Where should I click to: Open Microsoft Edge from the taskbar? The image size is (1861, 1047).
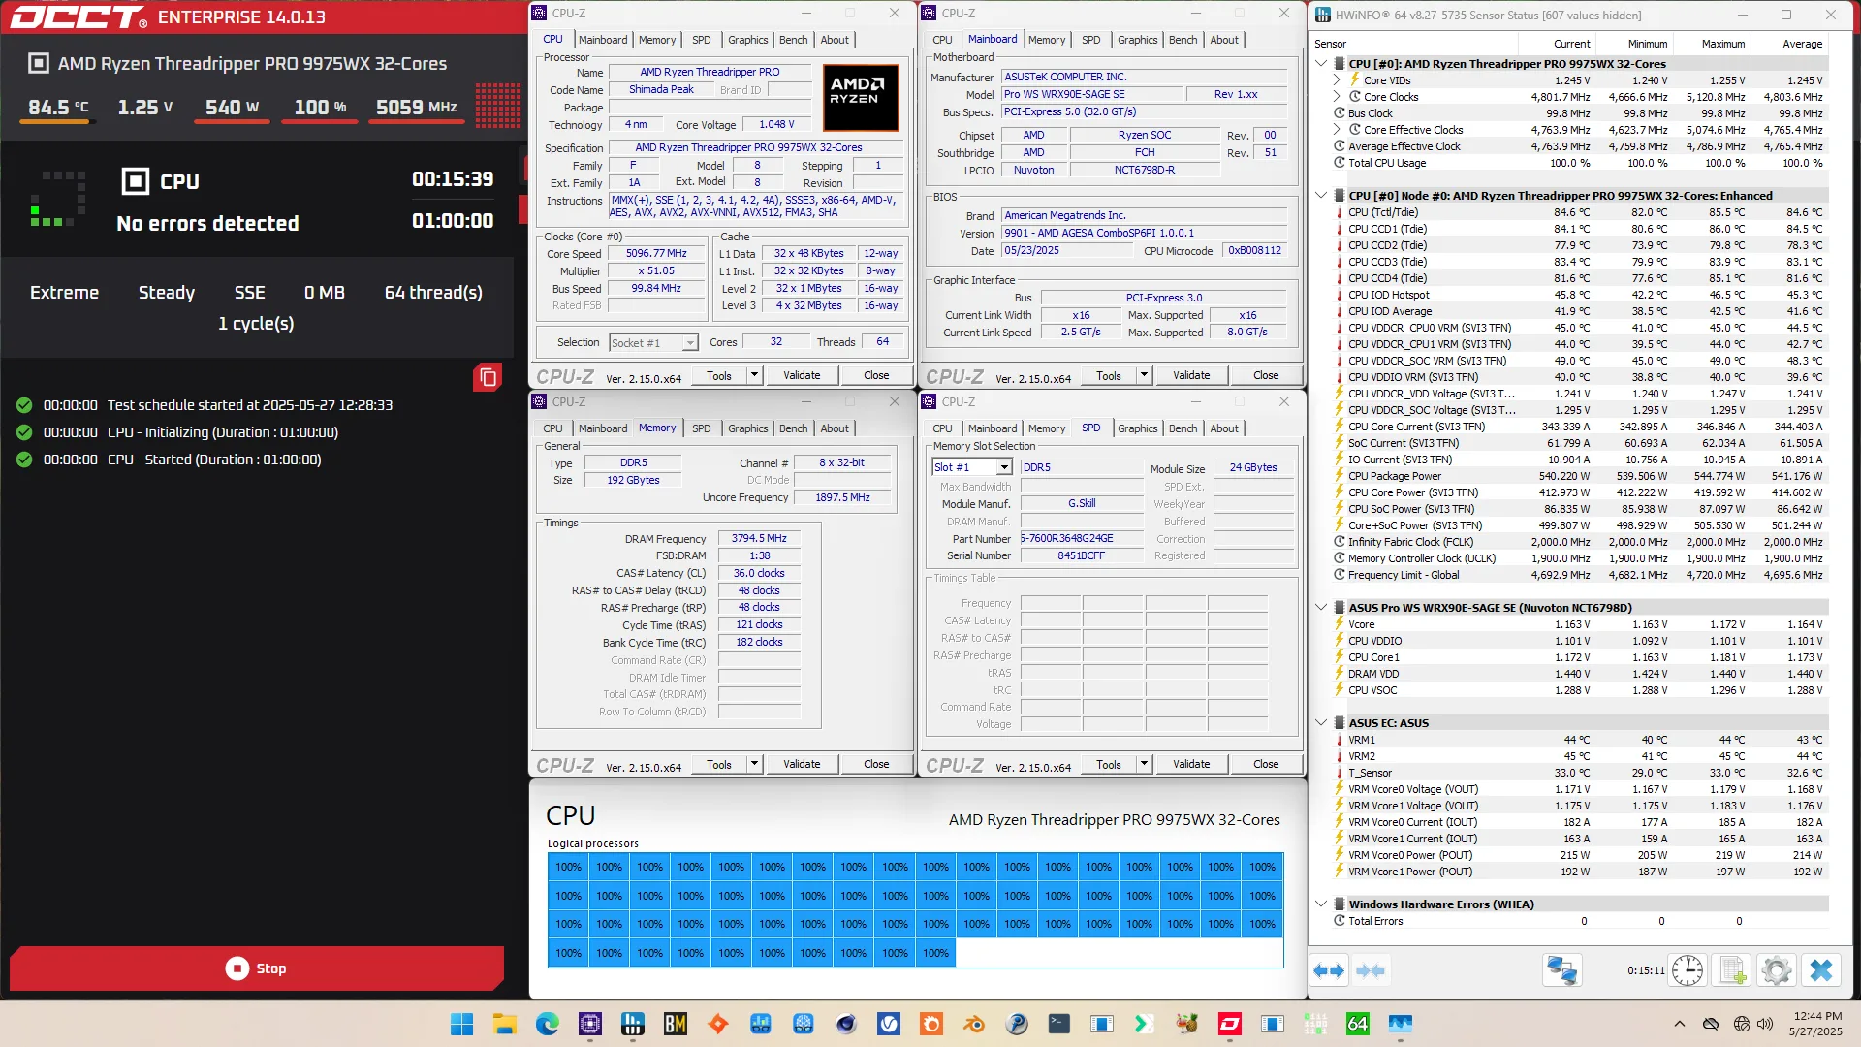[x=548, y=1024]
